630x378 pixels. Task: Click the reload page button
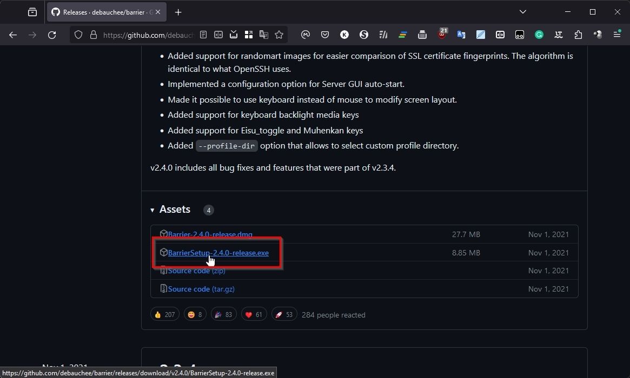pos(52,35)
